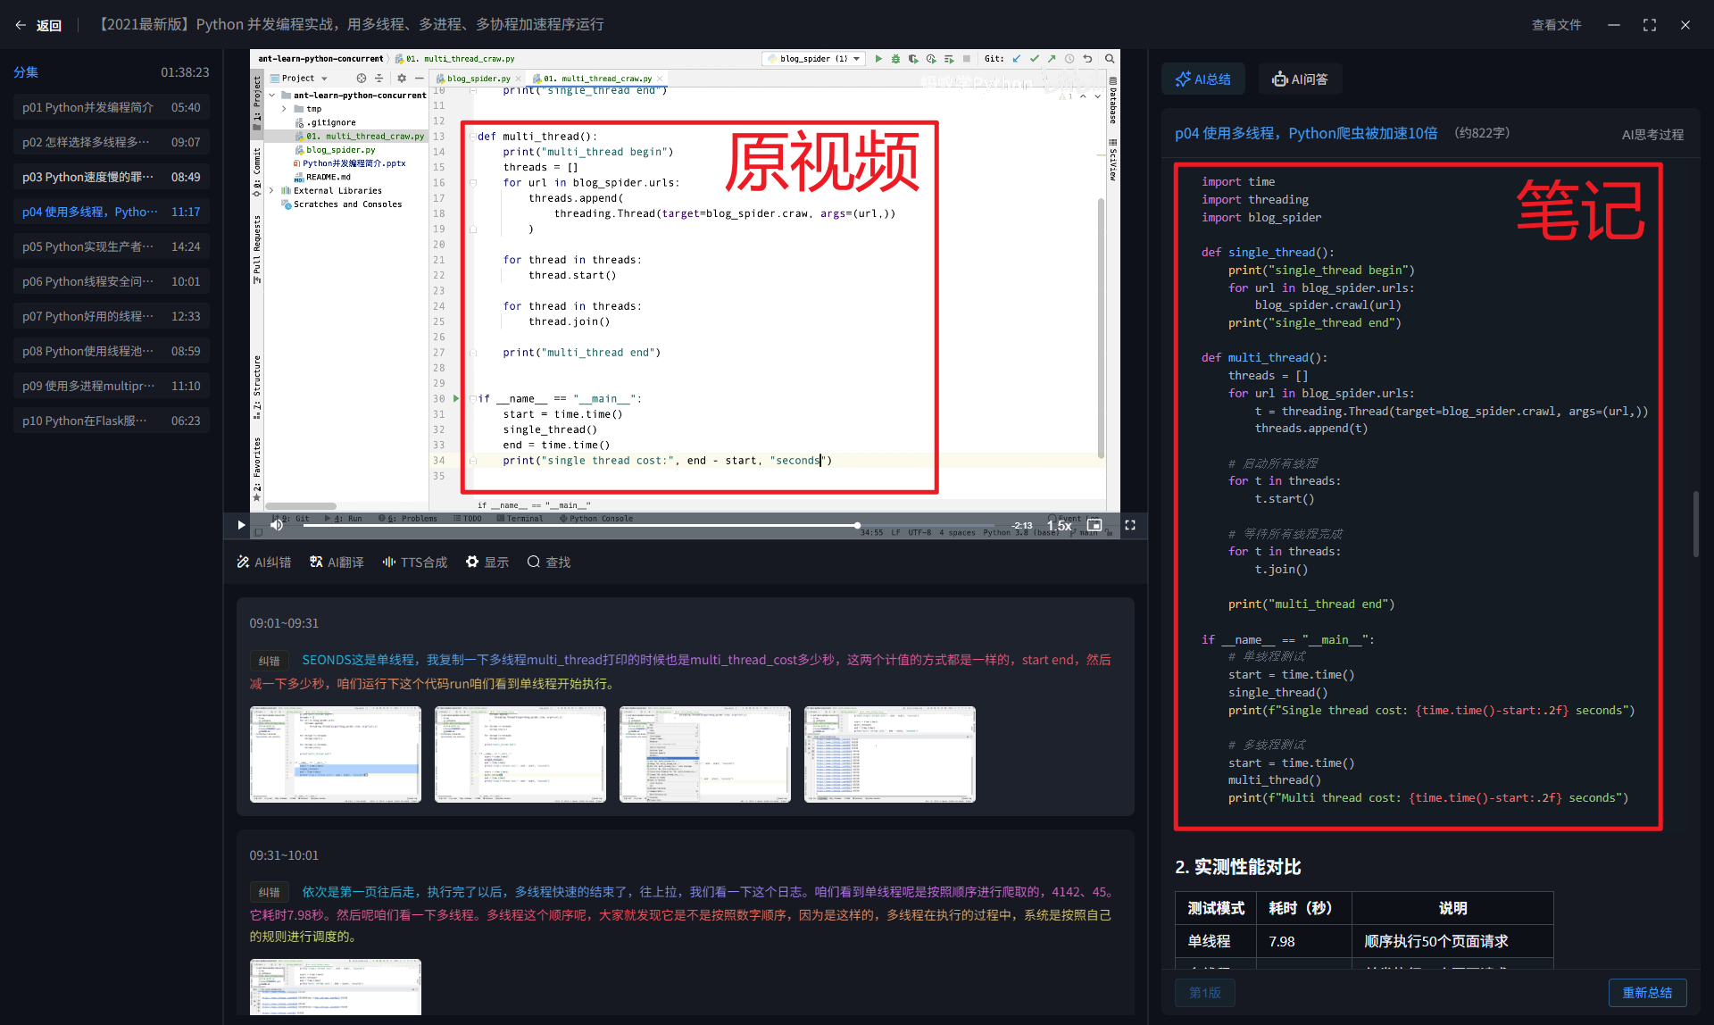Play the video

coord(241,525)
